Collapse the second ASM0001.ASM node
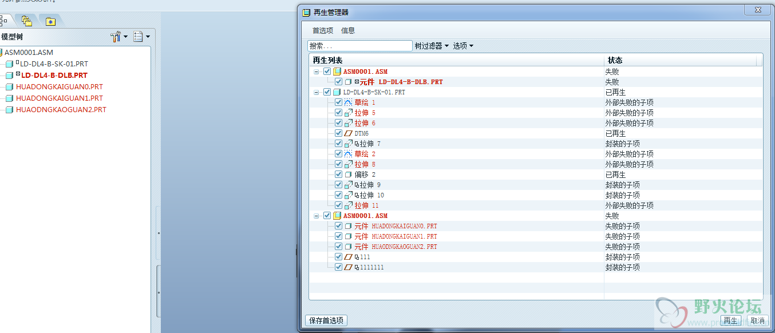The image size is (775, 333). 317,216
